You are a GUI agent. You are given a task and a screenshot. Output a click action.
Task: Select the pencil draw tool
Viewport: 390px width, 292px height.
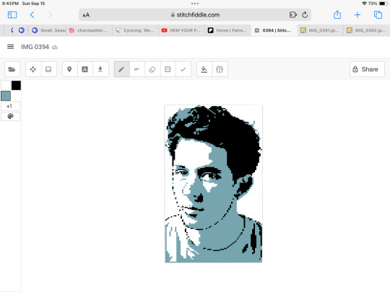[121, 69]
